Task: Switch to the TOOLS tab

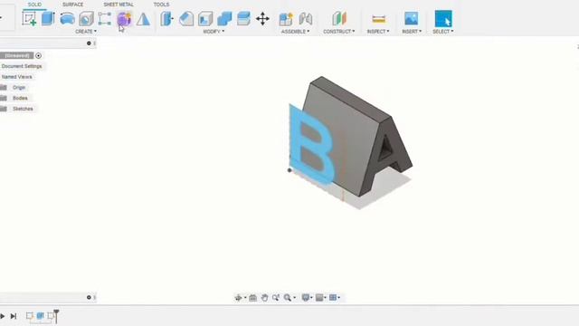Action: (x=161, y=5)
